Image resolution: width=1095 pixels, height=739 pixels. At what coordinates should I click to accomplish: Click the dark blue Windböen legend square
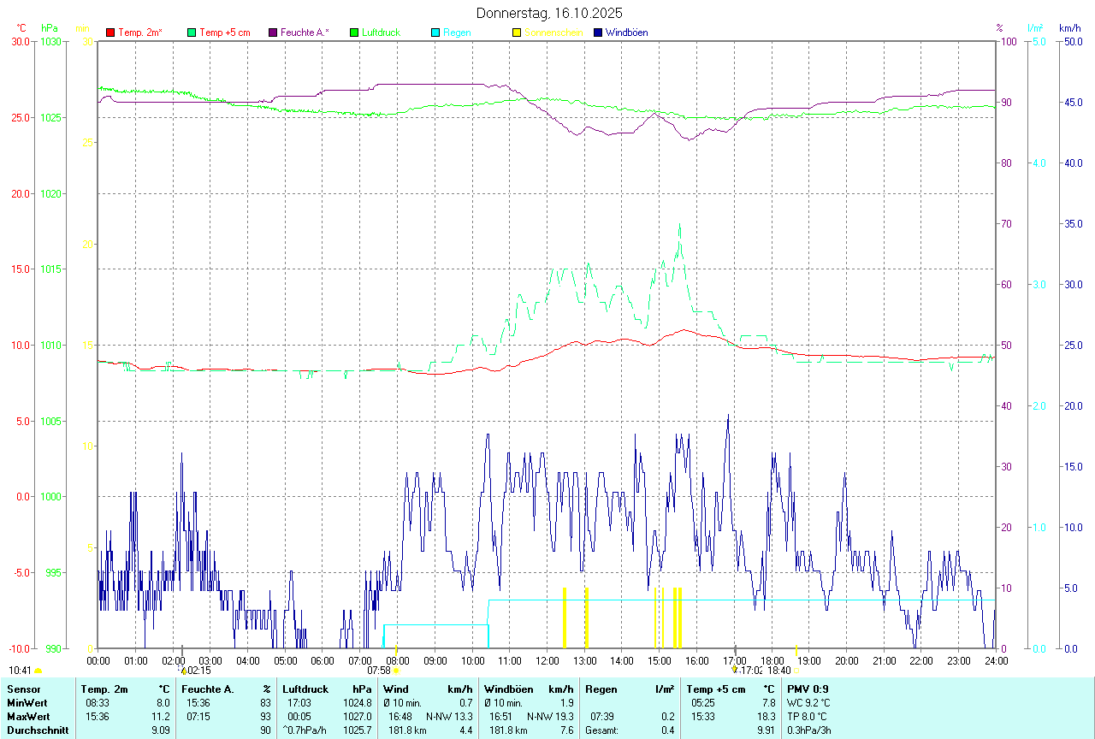598,33
